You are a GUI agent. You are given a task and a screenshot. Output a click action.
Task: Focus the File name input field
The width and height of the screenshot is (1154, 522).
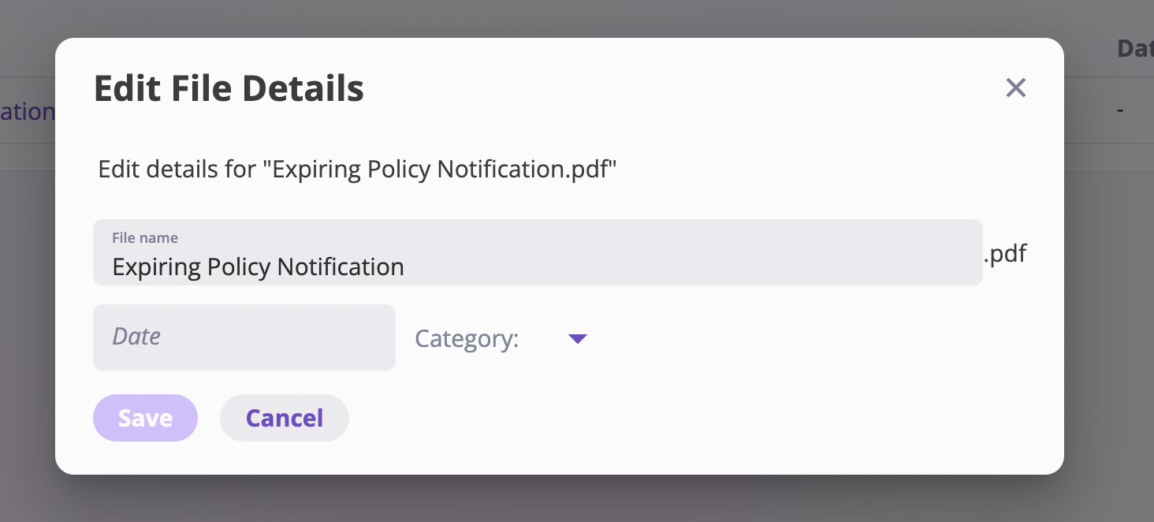538,252
